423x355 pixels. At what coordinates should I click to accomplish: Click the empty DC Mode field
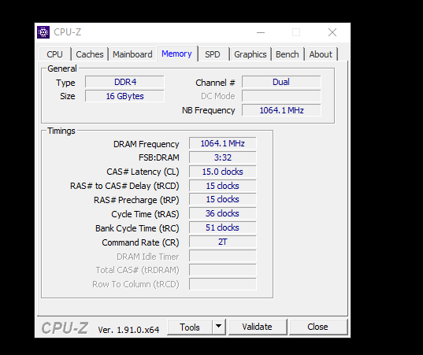click(x=281, y=96)
